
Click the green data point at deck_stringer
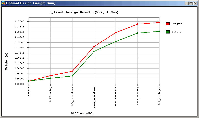click(x=116, y=41)
